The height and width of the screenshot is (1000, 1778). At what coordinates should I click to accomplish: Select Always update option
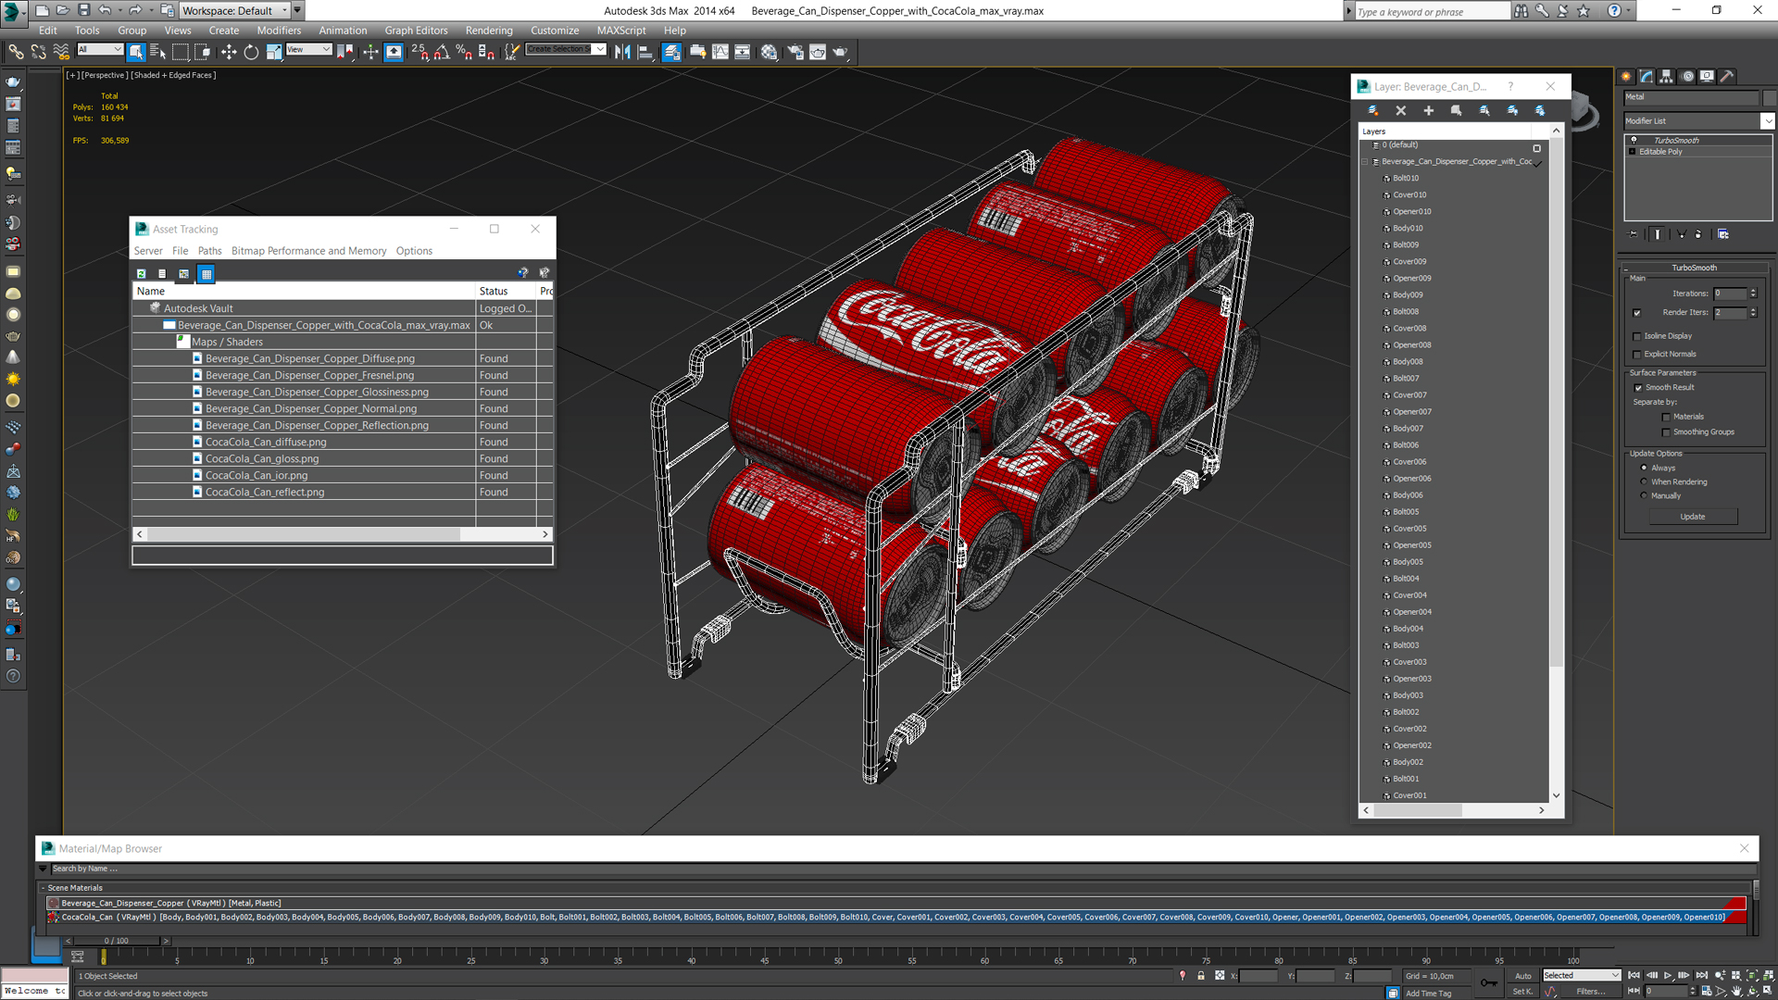click(x=1645, y=468)
